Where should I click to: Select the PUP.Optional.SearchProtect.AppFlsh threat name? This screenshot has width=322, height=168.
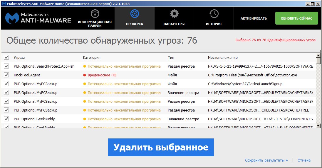click(x=44, y=66)
